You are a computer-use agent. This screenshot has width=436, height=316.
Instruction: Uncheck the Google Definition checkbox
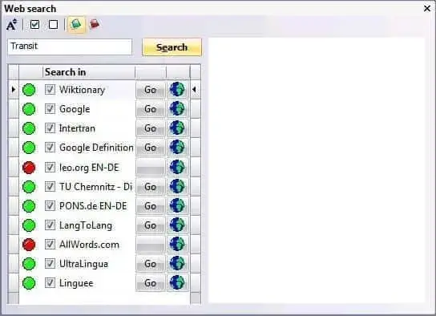pyautogui.click(x=50, y=147)
